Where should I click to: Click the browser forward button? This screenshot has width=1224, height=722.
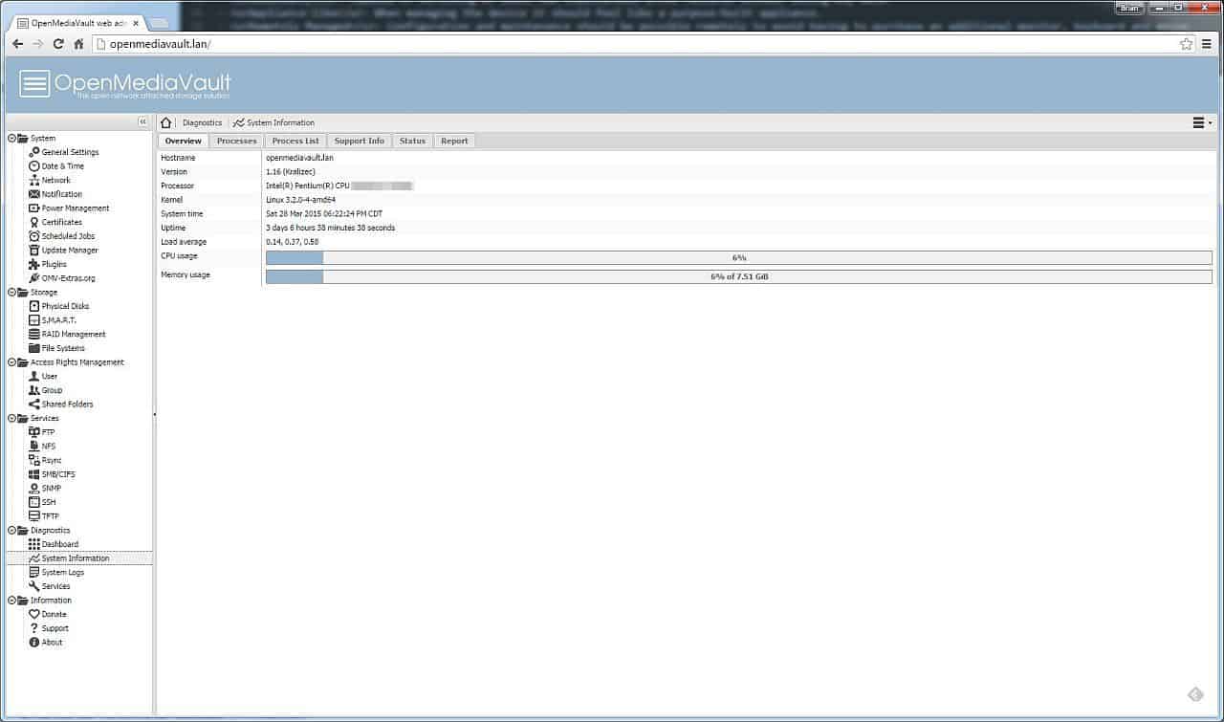click(x=38, y=44)
